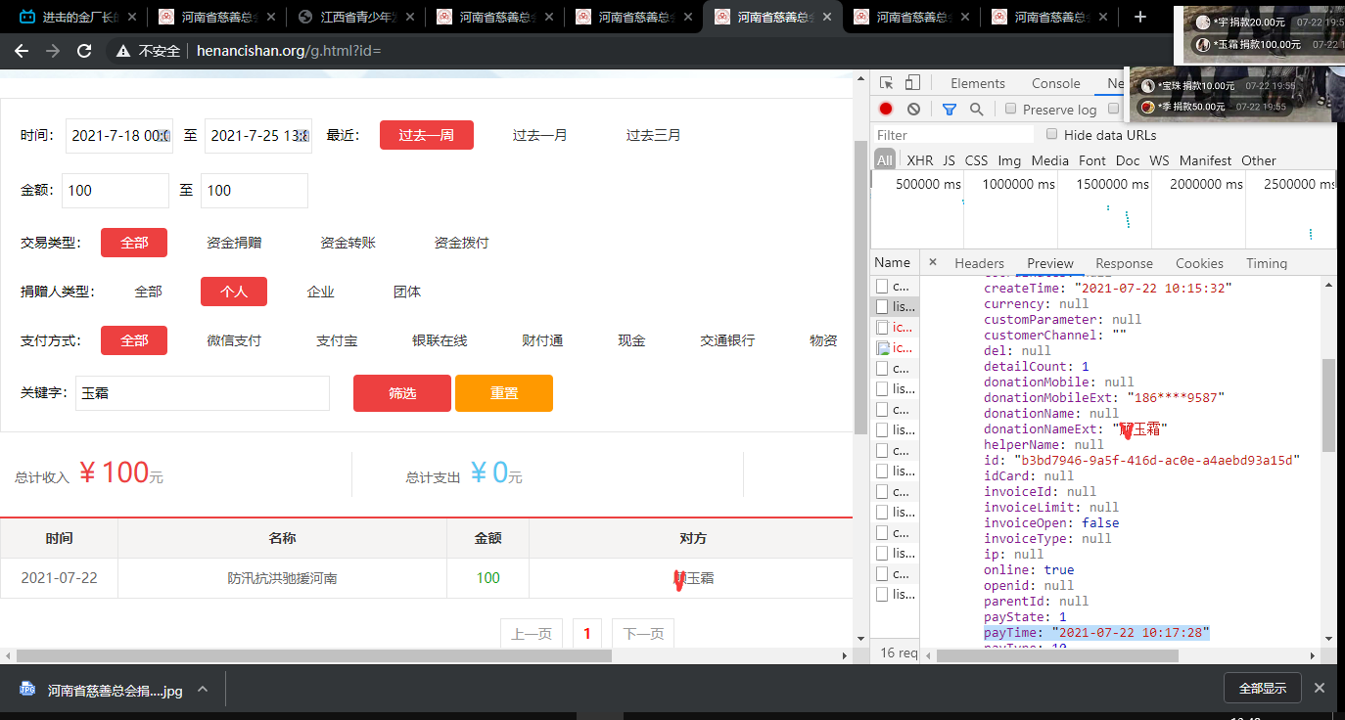Show the request Cookies tab

click(x=1199, y=263)
